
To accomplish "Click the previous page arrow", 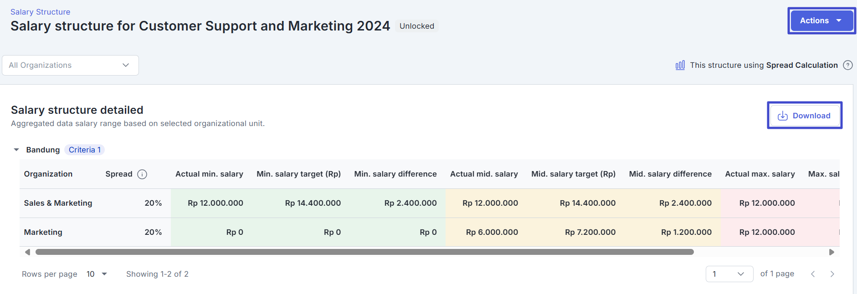I will tap(813, 274).
